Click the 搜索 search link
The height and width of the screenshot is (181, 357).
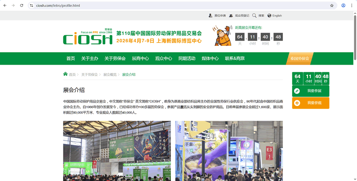258,16
